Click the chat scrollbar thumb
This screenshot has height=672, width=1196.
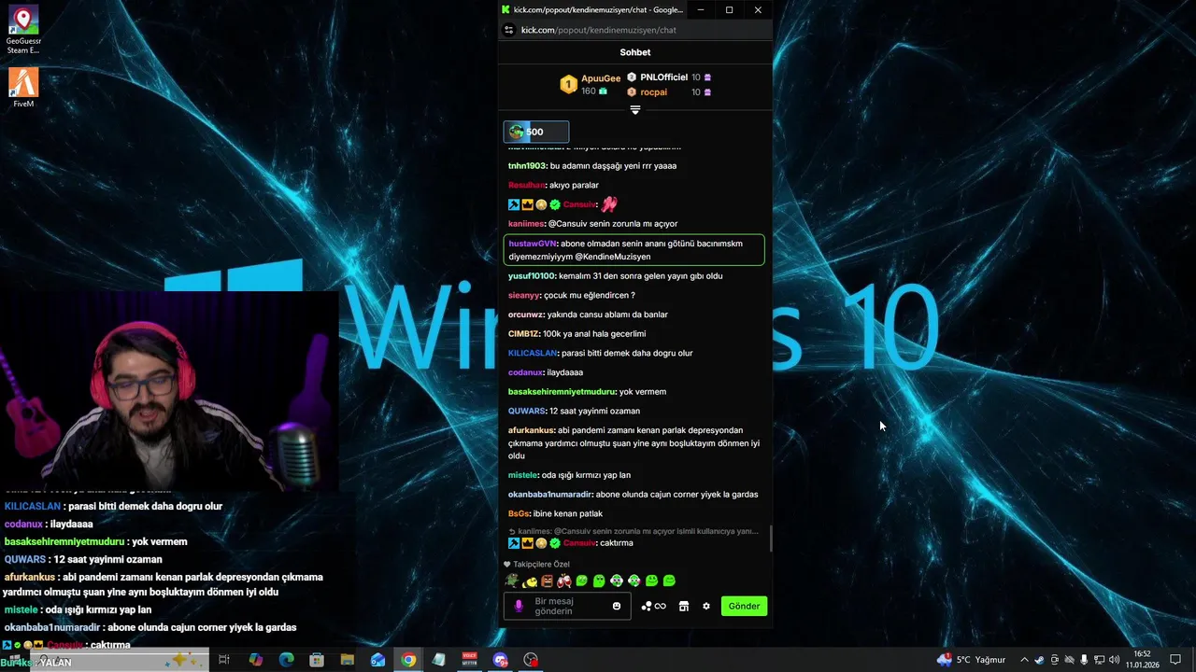tap(771, 539)
